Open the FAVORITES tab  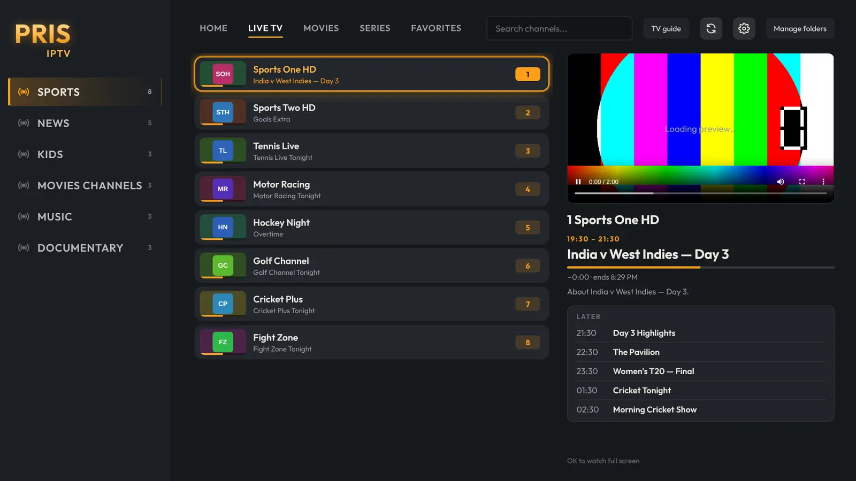pyautogui.click(x=436, y=28)
